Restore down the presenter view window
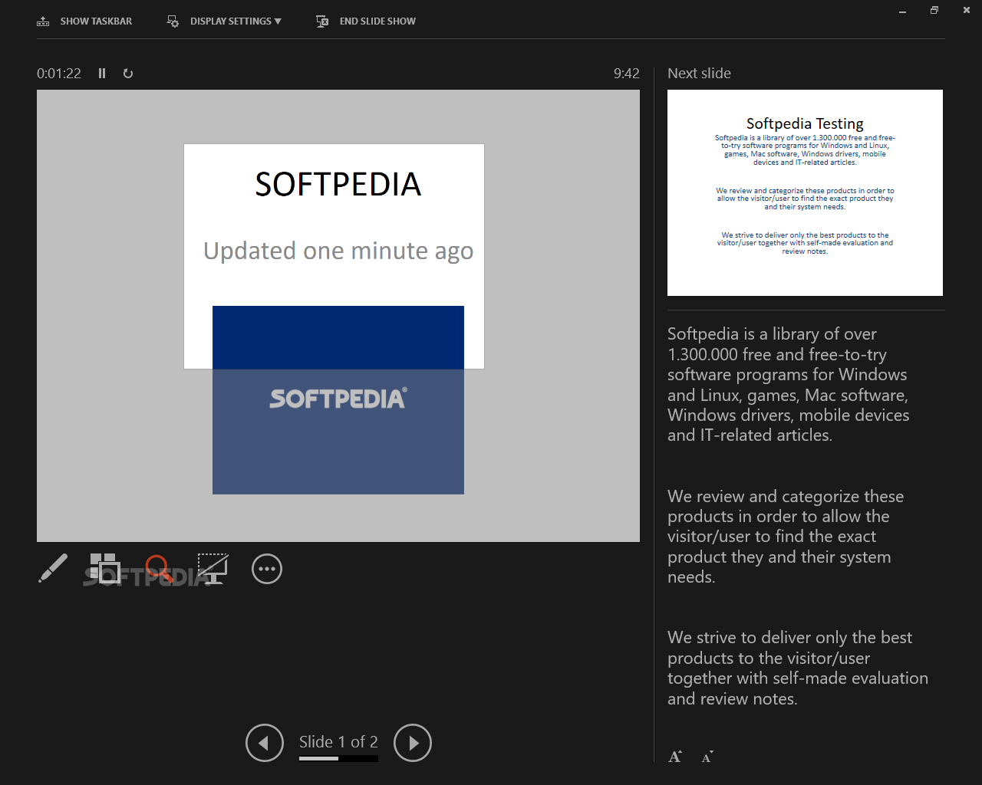The height and width of the screenshot is (785, 982). [934, 11]
